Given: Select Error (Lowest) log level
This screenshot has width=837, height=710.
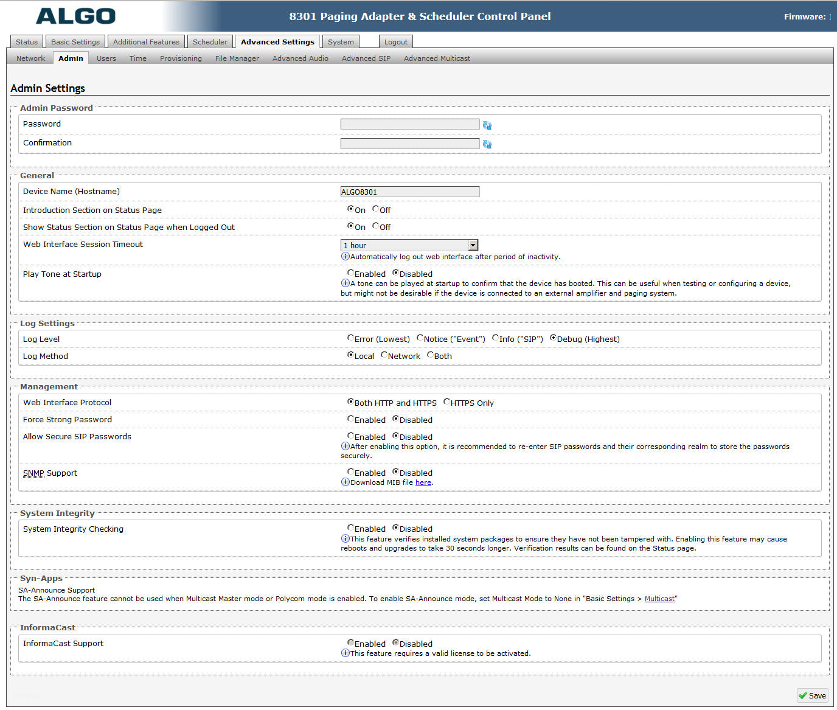Looking at the screenshot, I should coord(351,338).
